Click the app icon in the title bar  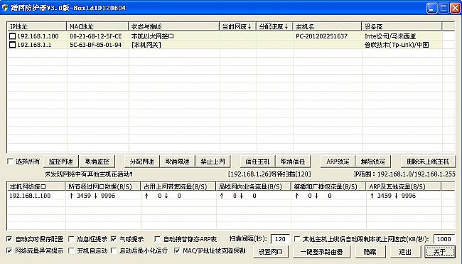point(5,7)
